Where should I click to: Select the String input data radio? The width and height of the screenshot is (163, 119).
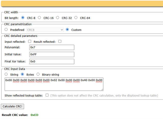[6, 74]
